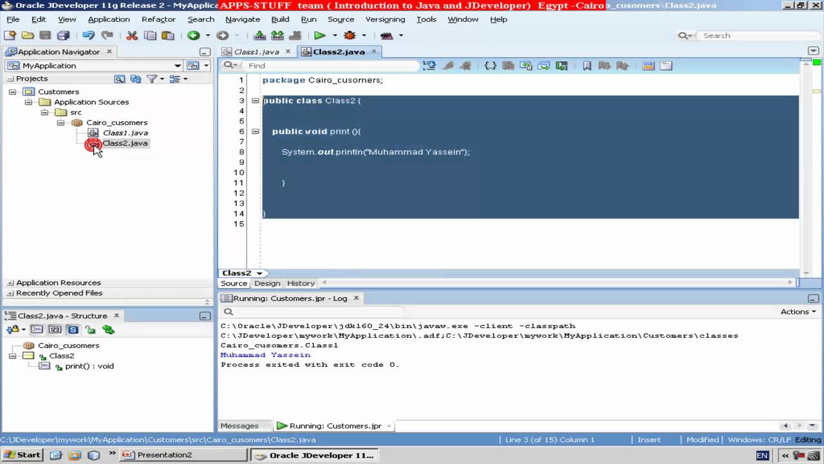The width and height of the screenshot is (824, 464).
Task: Close the Class2.java editor tab
Action: coord(373,52)
